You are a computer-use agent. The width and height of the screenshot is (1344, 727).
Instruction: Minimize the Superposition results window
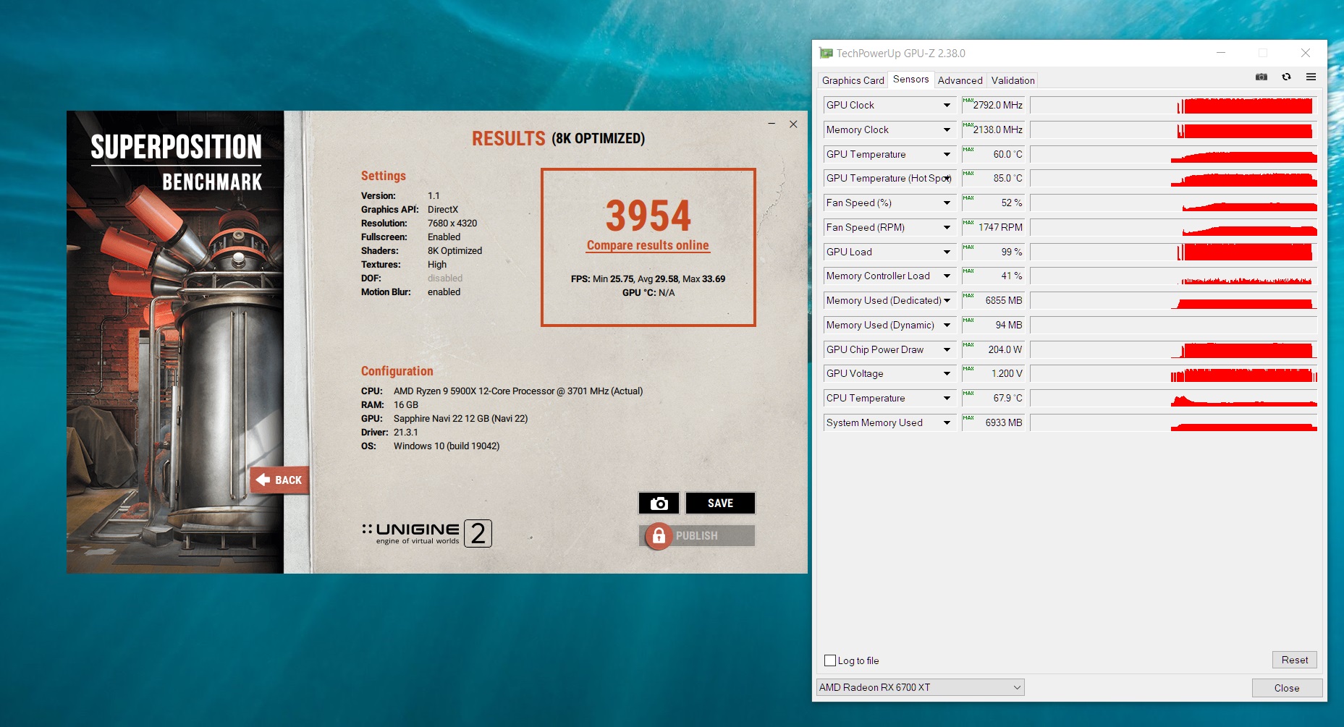(x=772, y=124)
